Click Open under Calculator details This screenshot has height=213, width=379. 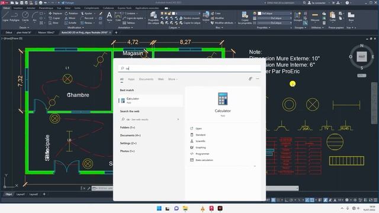pyautogui.click(x=198, y=128)
